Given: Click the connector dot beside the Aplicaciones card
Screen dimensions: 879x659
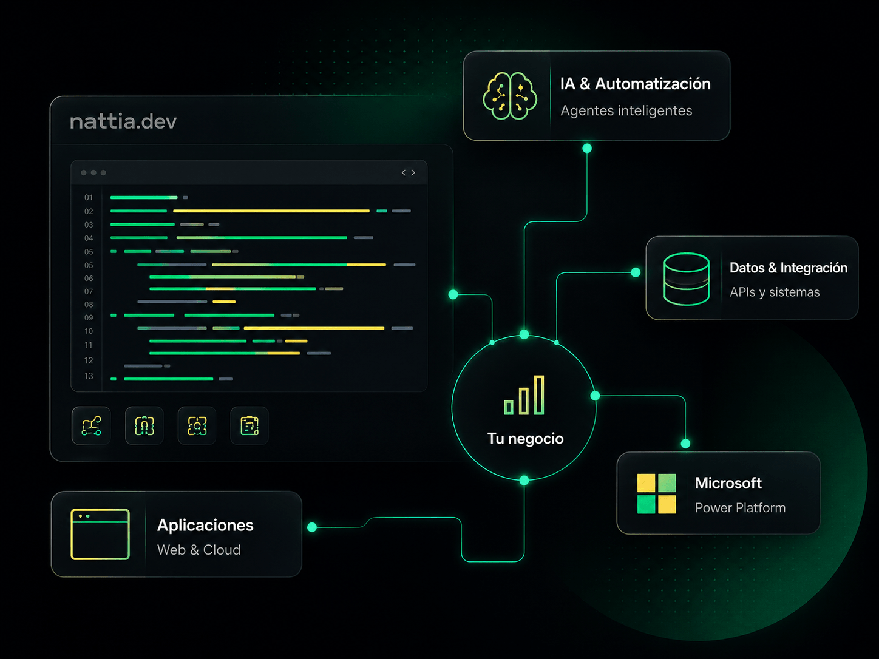Looking at the screenshot, I should (312, 527).
